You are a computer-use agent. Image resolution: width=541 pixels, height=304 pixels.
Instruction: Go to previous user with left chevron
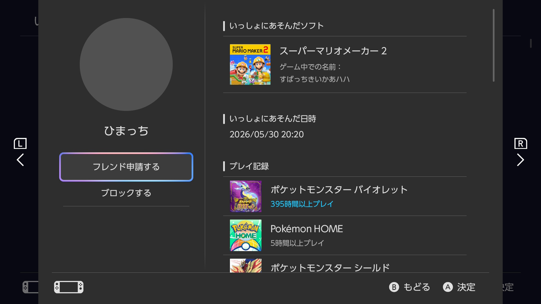pyautogui.click(x=20, y=160)
